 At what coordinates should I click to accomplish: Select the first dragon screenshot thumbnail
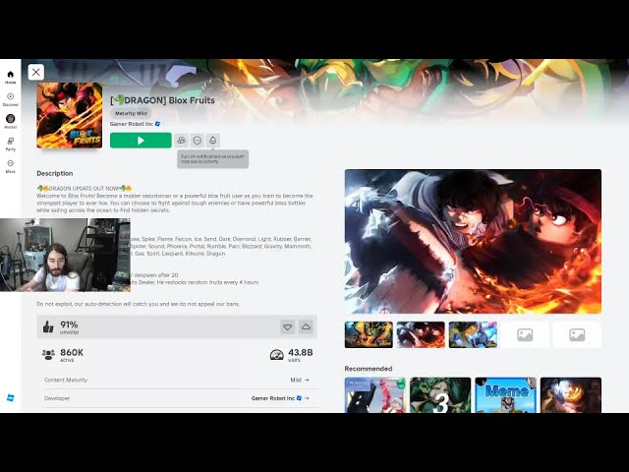[x=369, y=334]
